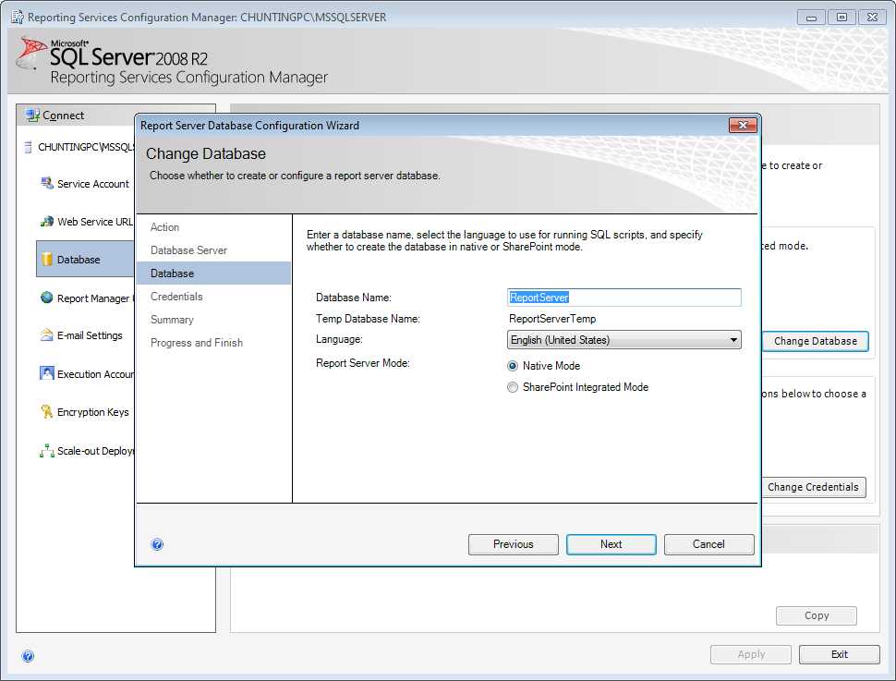Viewport: 896px width, 681px height.
Task: Open the Language dropdown
Action: (624, 340)
